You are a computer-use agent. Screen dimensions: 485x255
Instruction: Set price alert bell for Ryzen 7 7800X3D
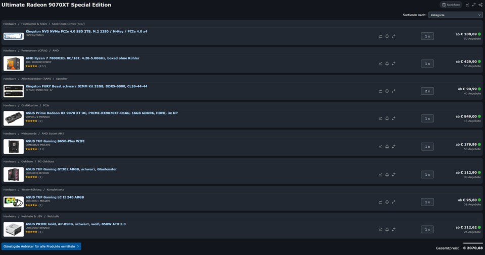(x=387, y=63)
